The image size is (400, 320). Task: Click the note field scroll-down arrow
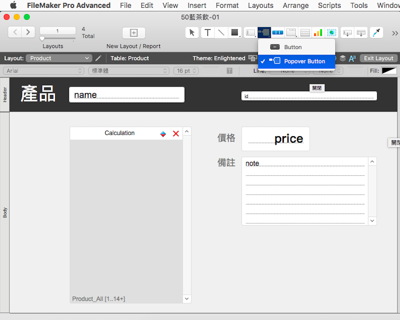pyautogui.click(x=372, y=221)
